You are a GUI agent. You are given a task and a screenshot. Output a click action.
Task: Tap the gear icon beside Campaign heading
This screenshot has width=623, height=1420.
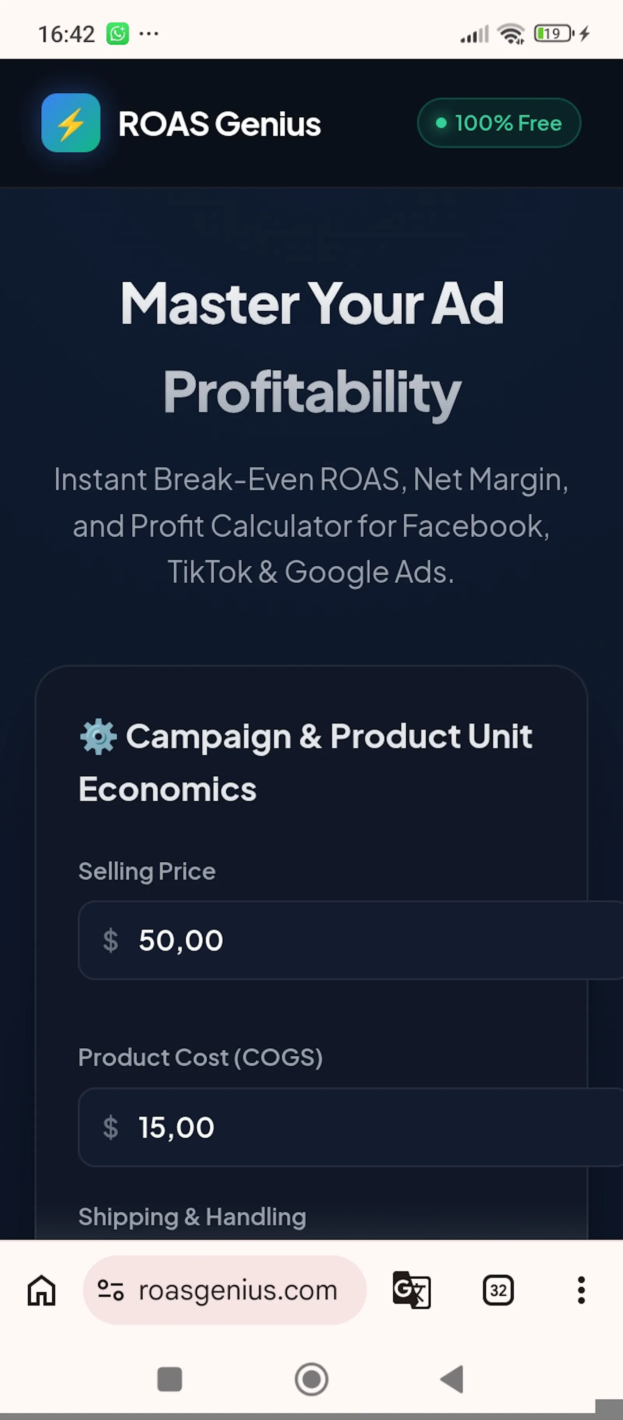99,736
